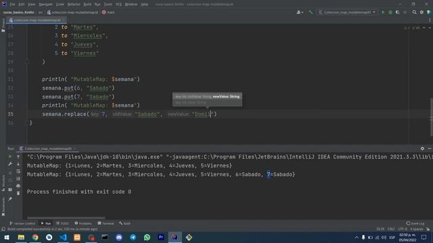Hide the Run tool window
The image size is (433, 243).
pos(430,148)
